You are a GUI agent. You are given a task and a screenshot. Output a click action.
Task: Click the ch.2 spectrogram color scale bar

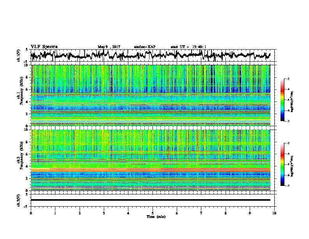coord(282,164)
